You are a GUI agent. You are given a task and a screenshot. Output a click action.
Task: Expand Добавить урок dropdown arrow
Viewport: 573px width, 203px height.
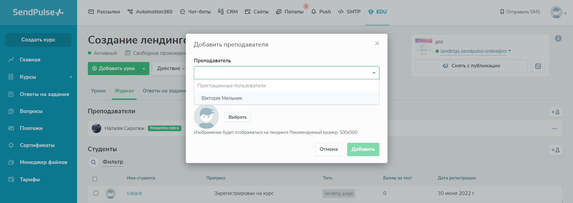click(144, 69)
